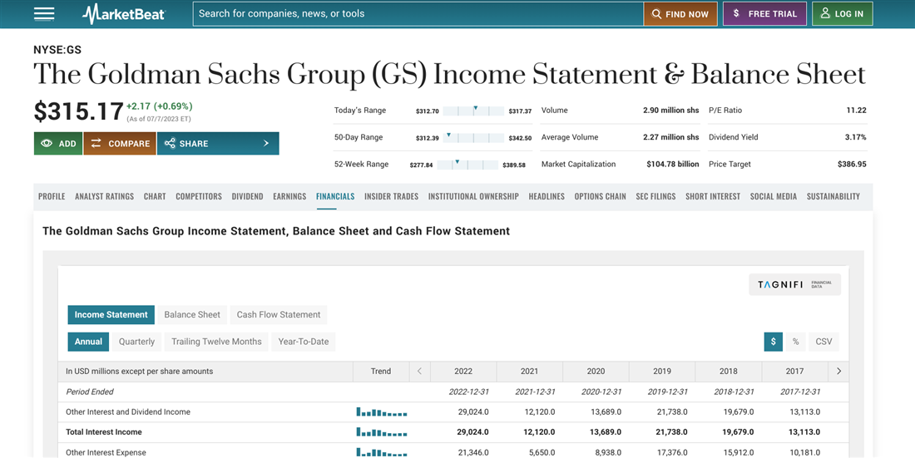This screenshot has height=458, width=915.
Task: Switch to the Balance Sheet tab
Action: point(192,315)
